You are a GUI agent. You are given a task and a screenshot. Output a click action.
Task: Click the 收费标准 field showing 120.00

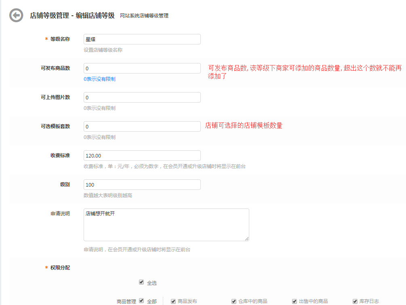(x=142, y=156)
